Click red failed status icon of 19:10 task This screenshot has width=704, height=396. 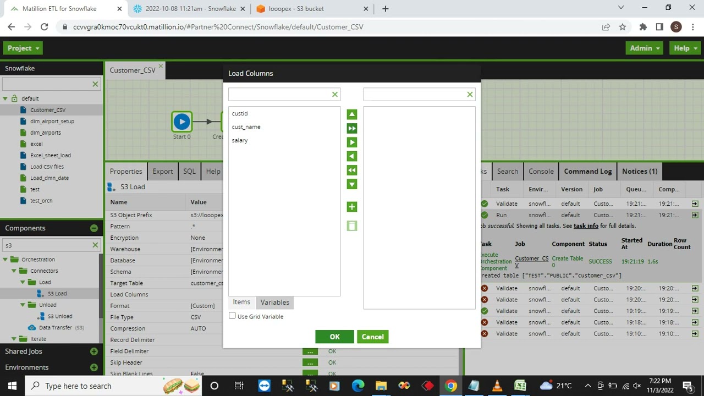click(x=484, y=333)
